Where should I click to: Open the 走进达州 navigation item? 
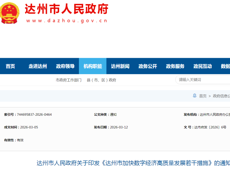[38, 66]
